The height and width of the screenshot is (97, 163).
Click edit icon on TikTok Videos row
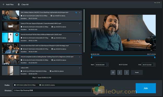click(80, 35)
